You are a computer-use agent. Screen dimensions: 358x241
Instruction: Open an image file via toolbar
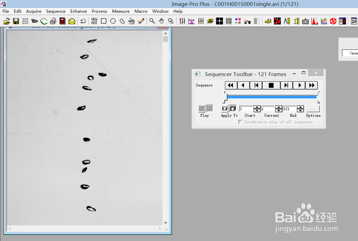pyautogui.click(x=6, y=21)
